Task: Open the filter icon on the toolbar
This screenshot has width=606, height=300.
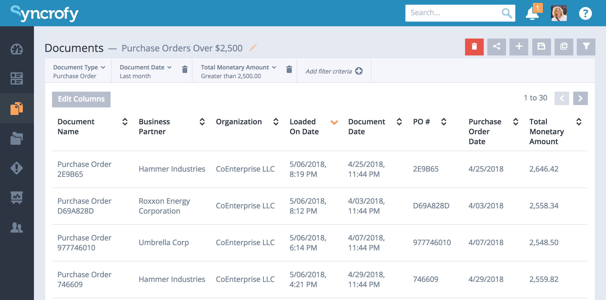Action: [x=586, y=47]
